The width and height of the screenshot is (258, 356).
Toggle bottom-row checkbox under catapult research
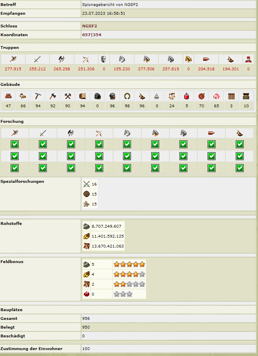[240, 168]
